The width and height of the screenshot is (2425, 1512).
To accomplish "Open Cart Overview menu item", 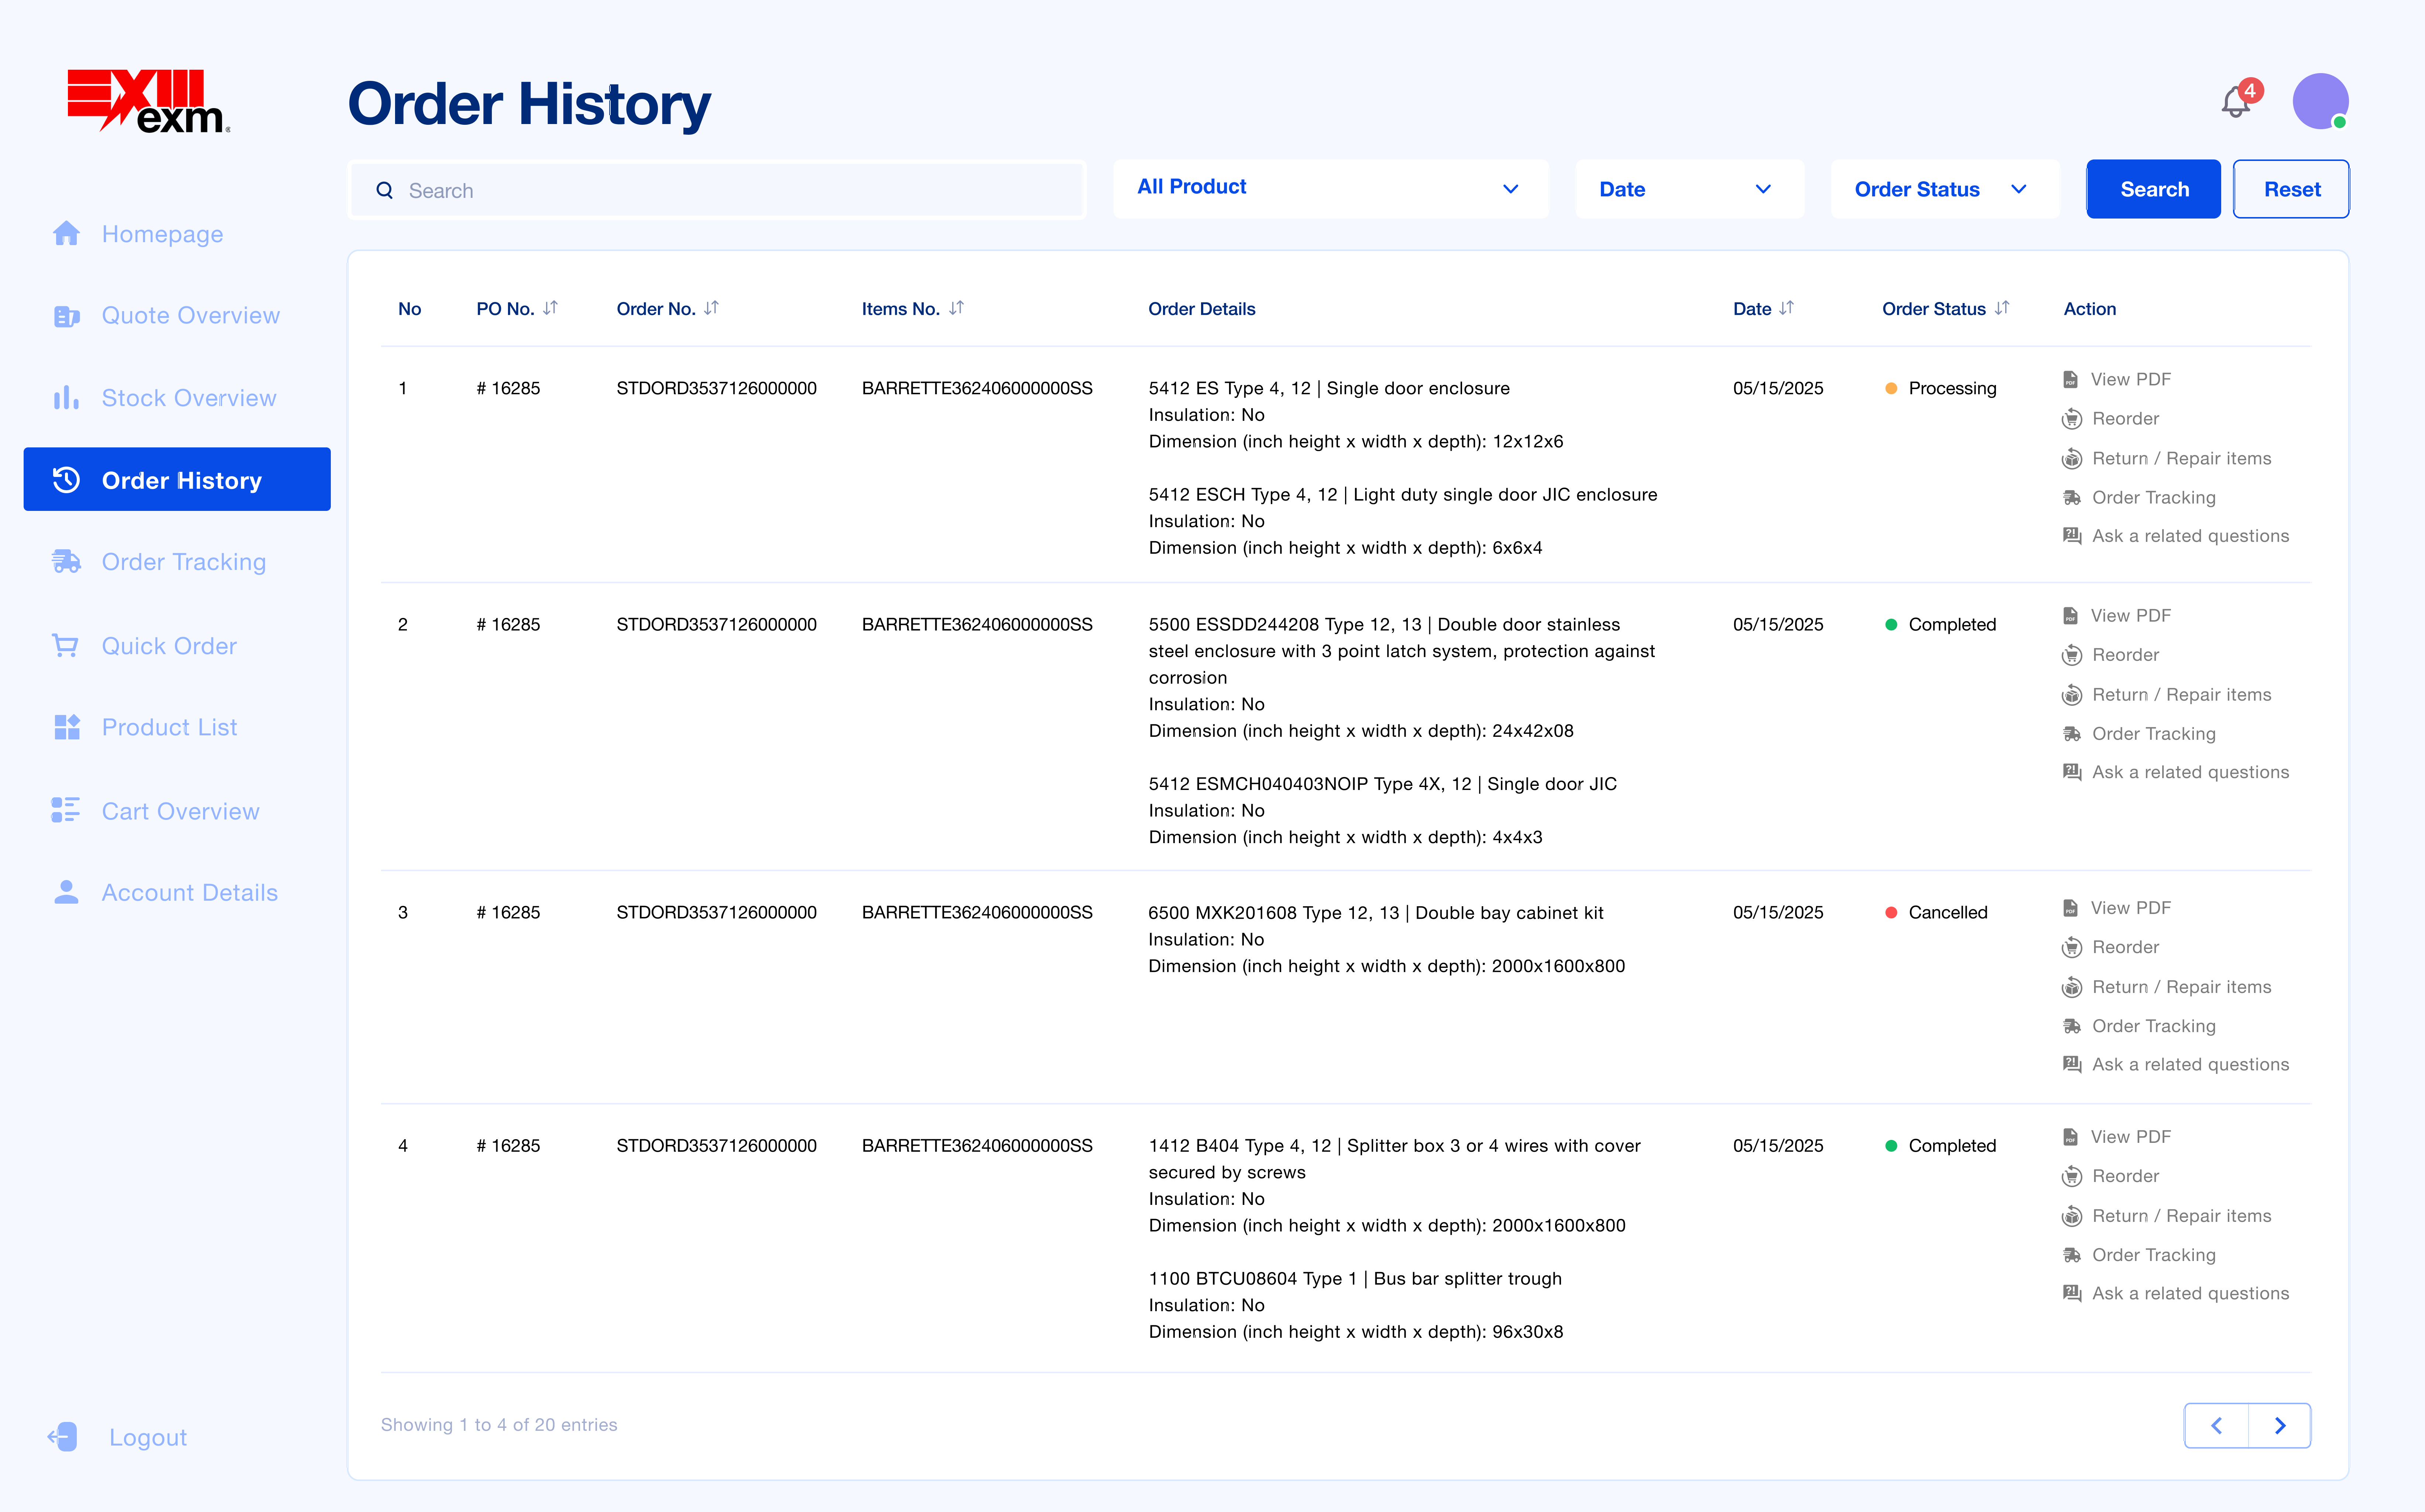I will (180, 811).
